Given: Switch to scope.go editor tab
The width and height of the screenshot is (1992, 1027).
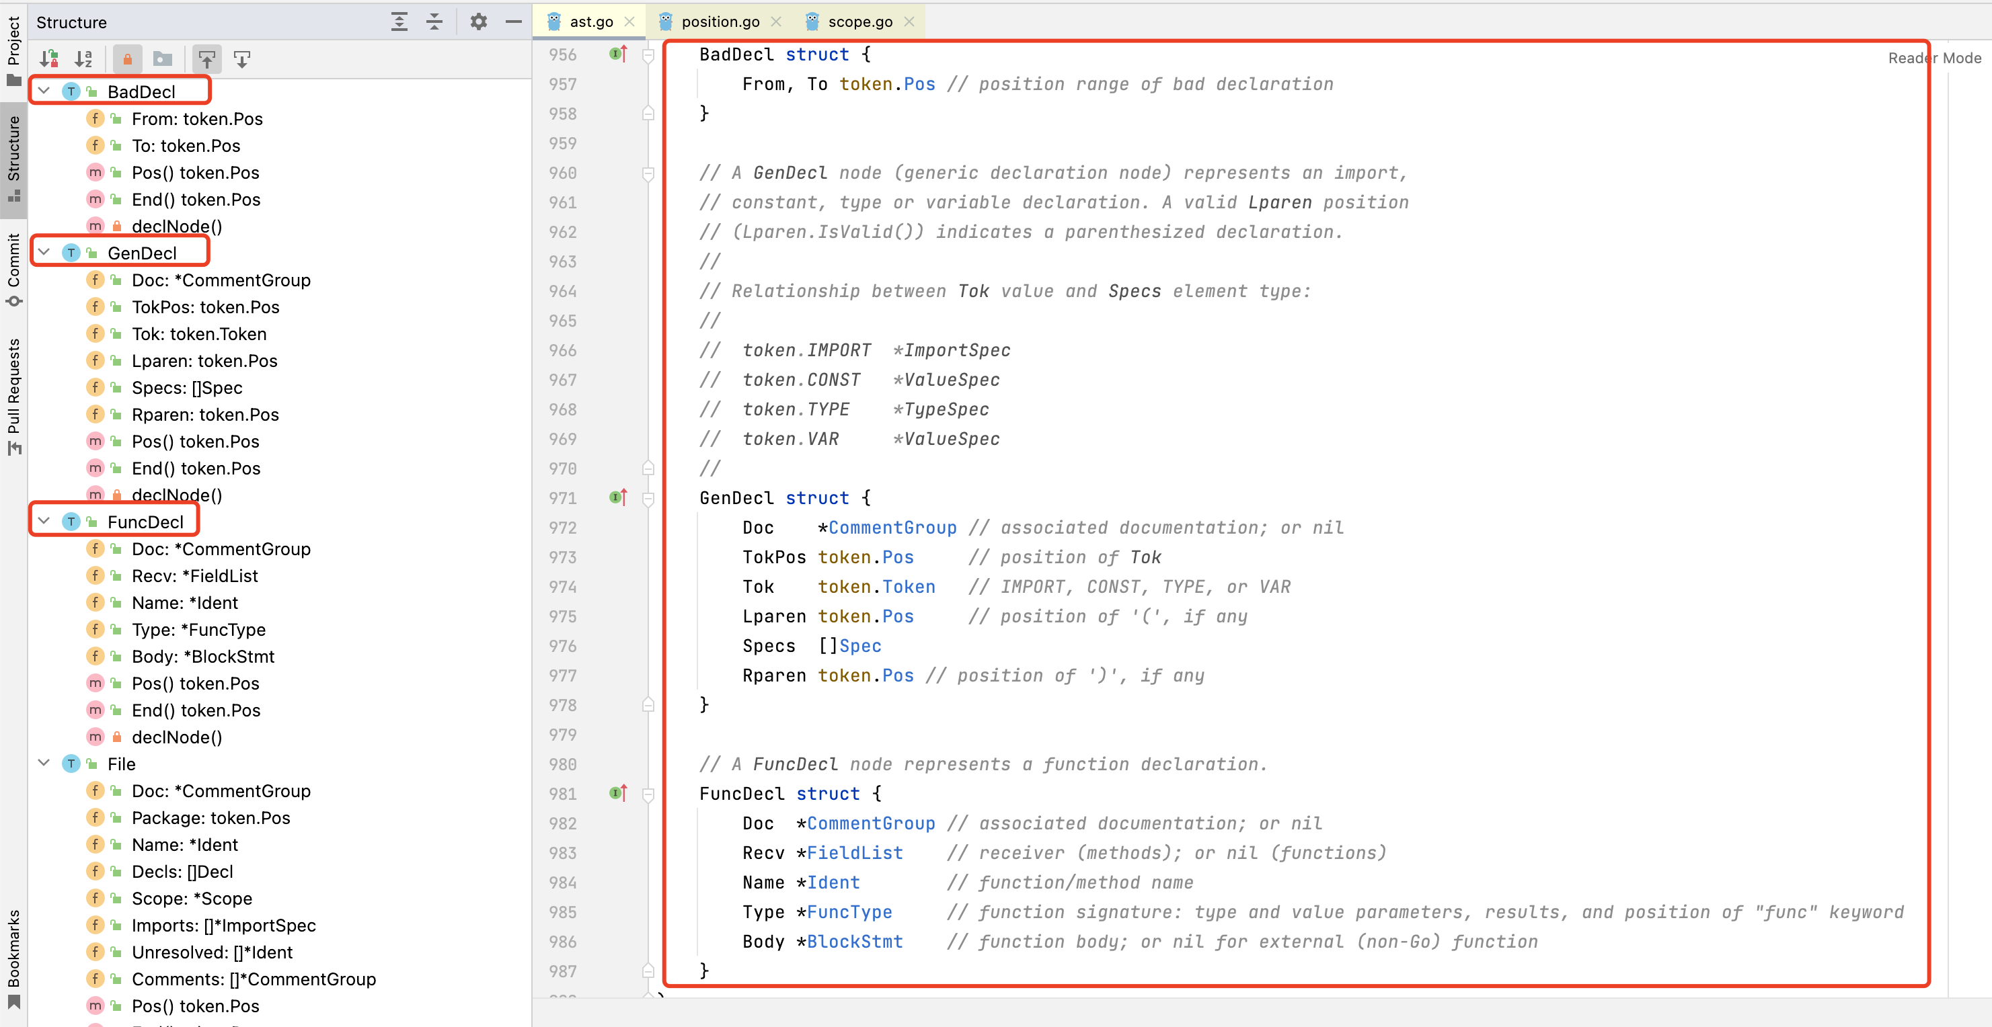Looking at the screenshot, I should click(860, 22).
